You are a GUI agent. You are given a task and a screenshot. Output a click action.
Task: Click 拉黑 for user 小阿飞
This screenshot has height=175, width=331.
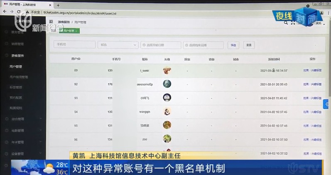coord(306,98)
